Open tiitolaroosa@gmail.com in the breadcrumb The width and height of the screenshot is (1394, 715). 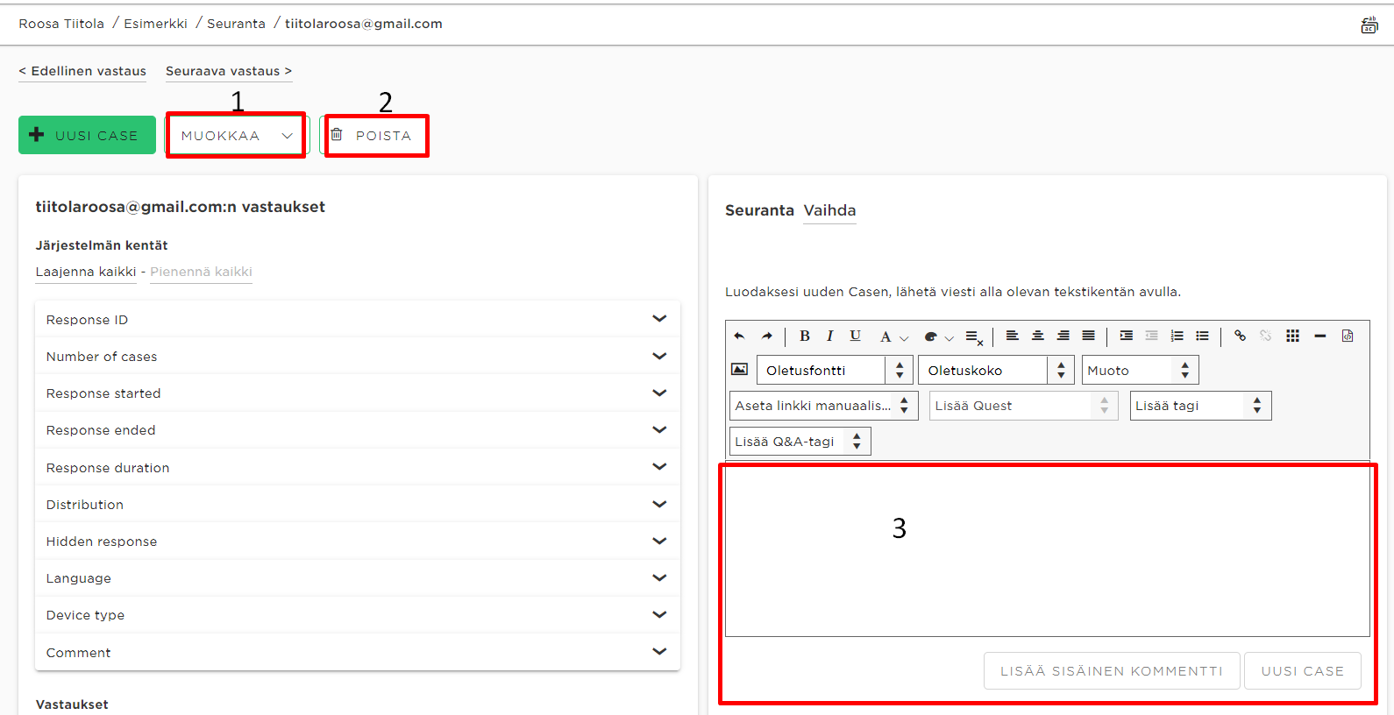tap(363, 24)
